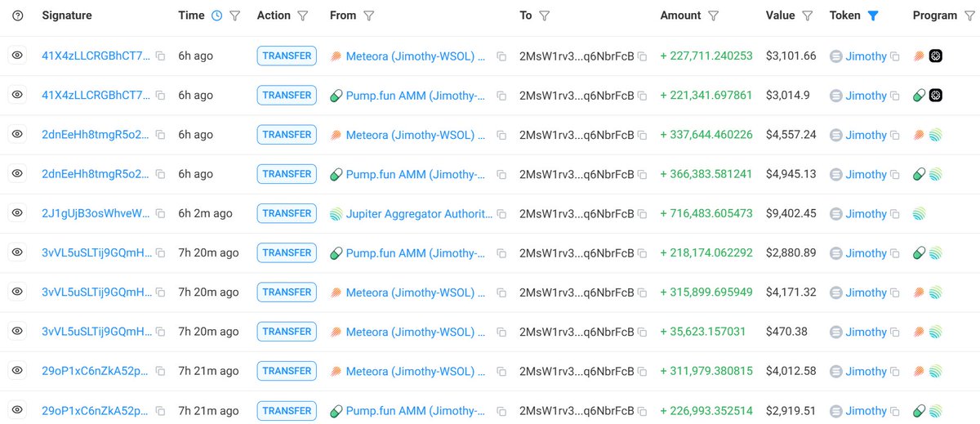
Task: Copy the Jimothy token address in the $4,012.58 row
Action: 895,371
